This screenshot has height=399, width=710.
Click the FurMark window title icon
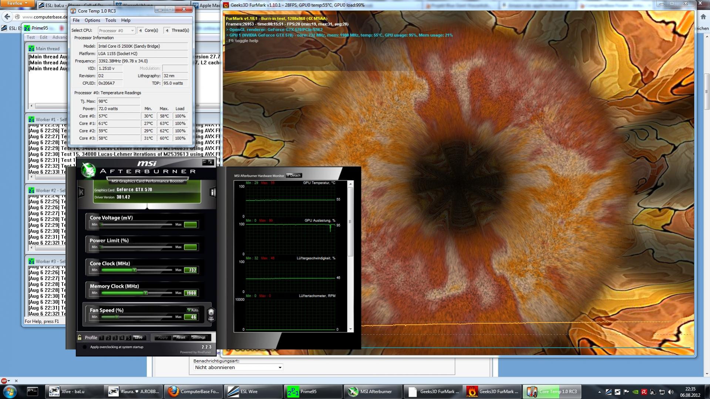coord(226,5)
